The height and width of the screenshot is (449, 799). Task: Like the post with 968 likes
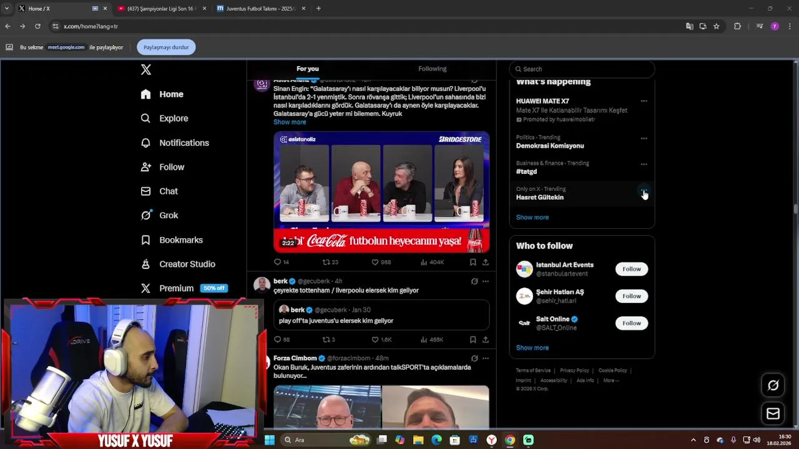pos(381,262)
